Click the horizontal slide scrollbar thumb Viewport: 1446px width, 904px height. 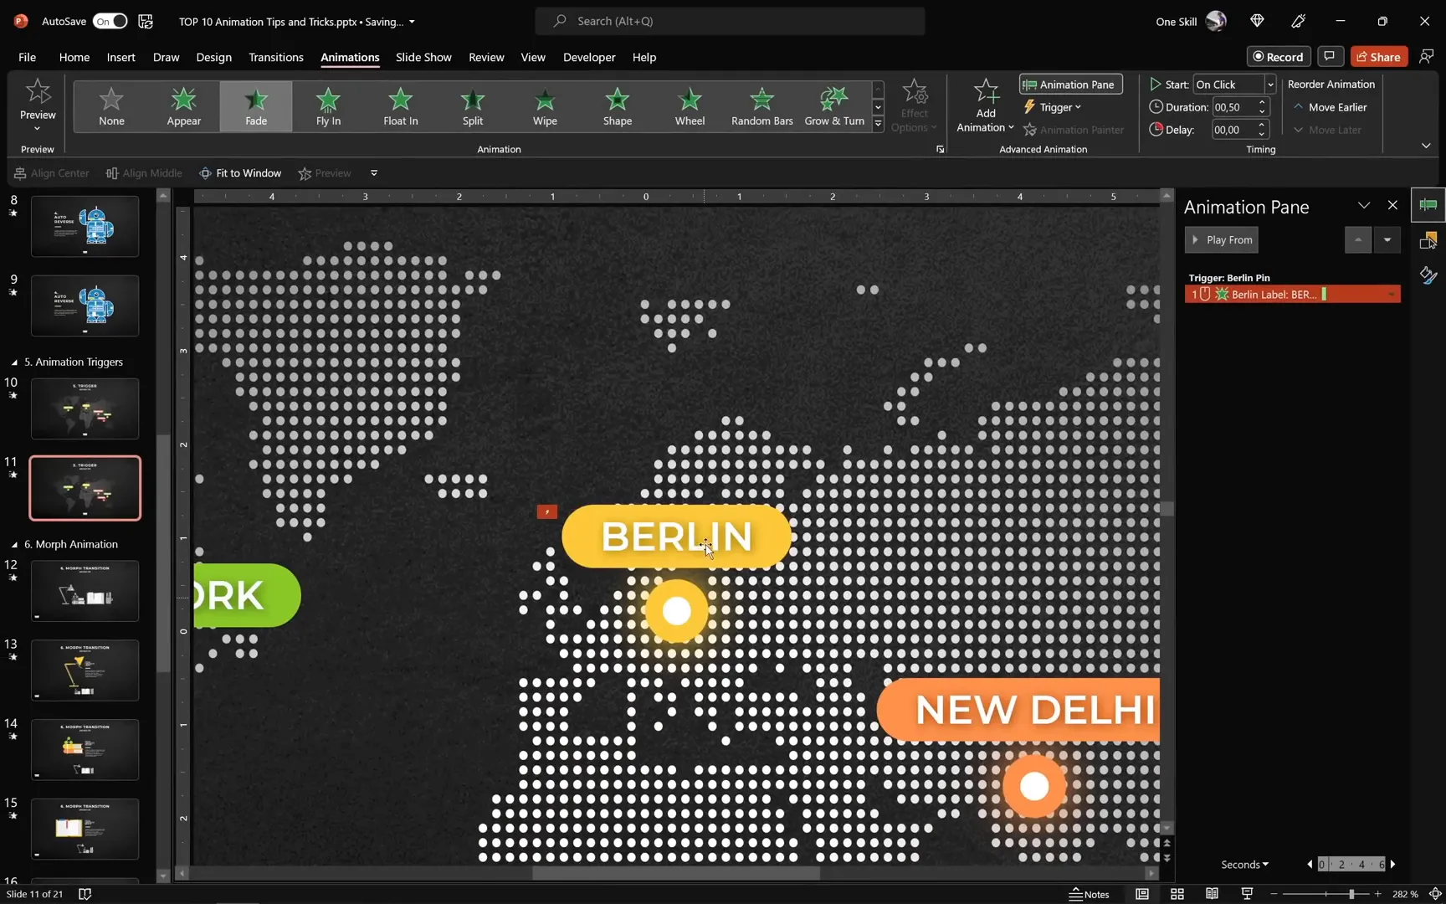676,873
